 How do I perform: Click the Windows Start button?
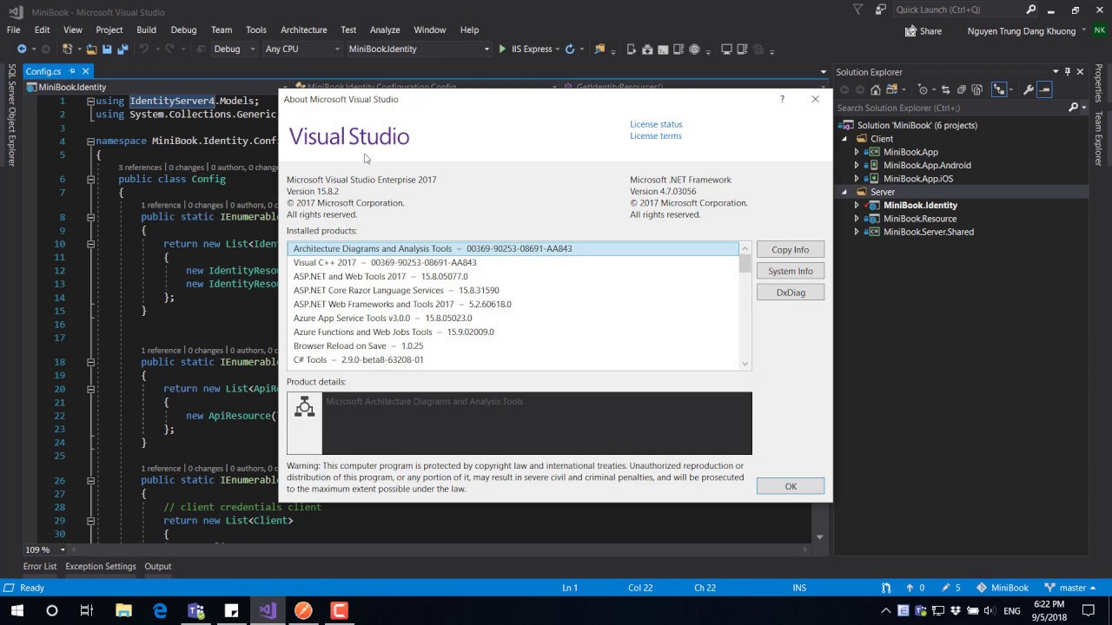[17, 610]
